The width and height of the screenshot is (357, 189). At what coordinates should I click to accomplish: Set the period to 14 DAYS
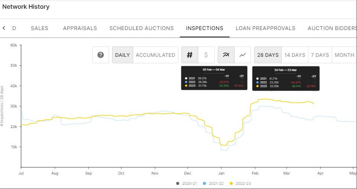(295, 55)
